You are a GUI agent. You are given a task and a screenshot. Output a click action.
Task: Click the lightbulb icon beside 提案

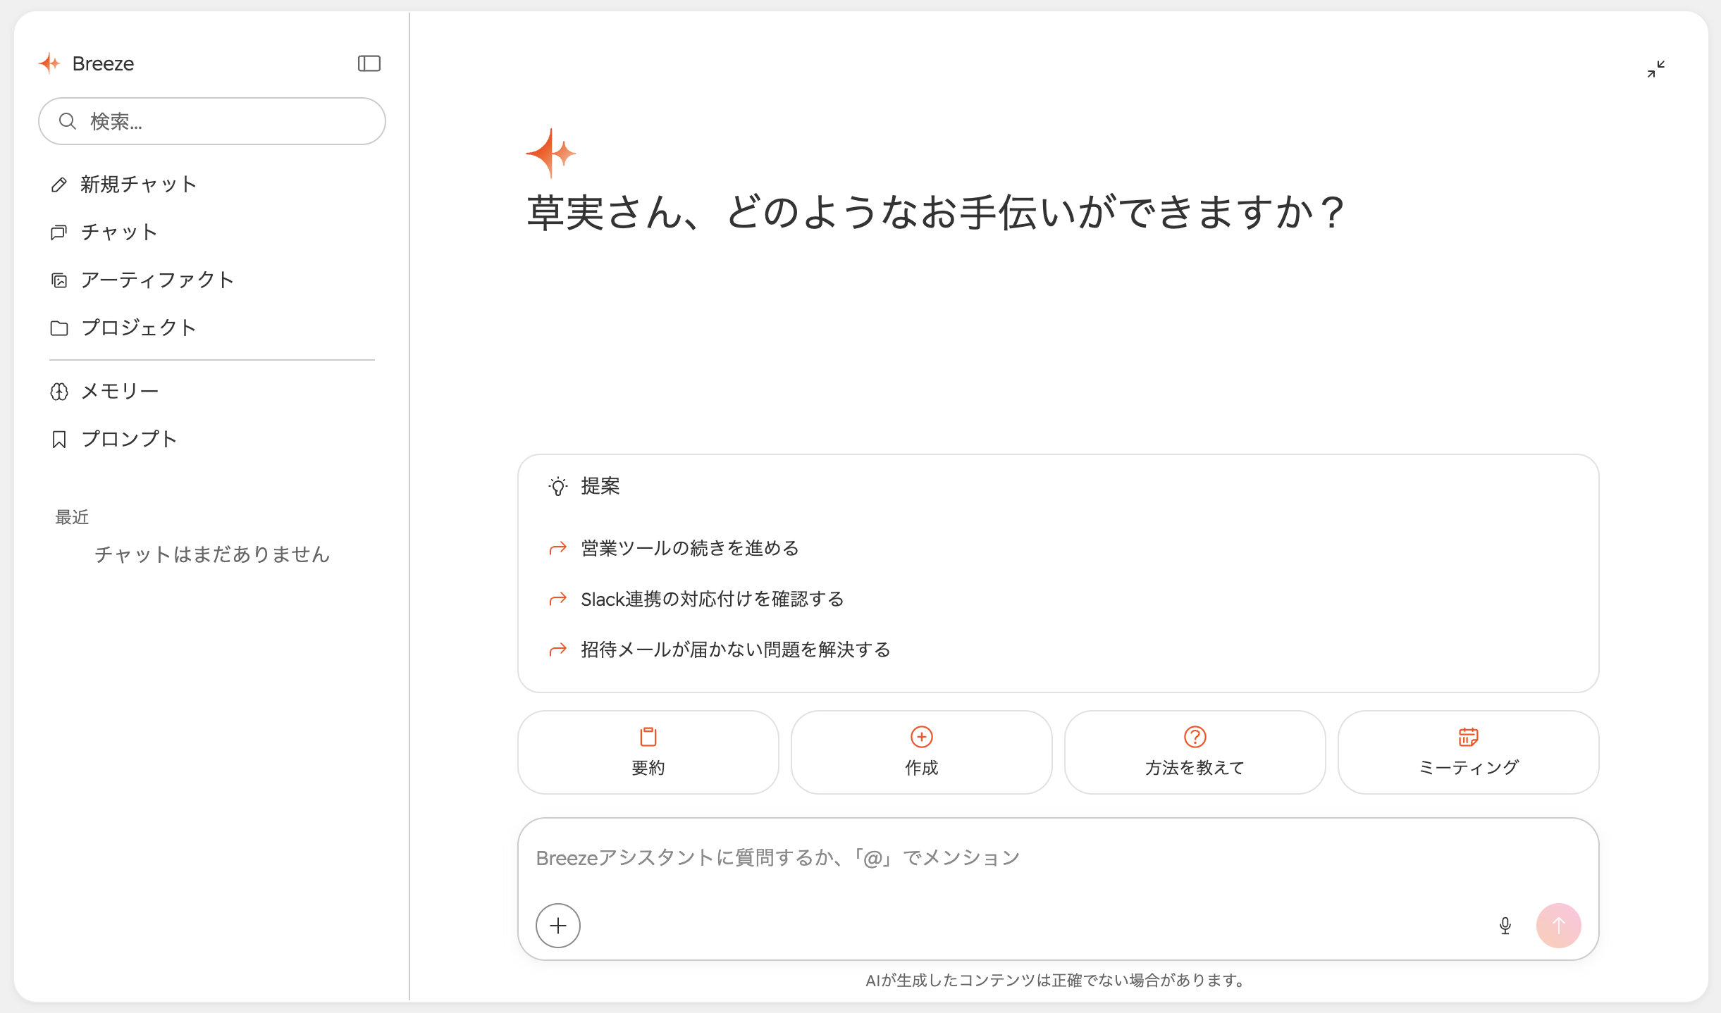click(557, 486)
